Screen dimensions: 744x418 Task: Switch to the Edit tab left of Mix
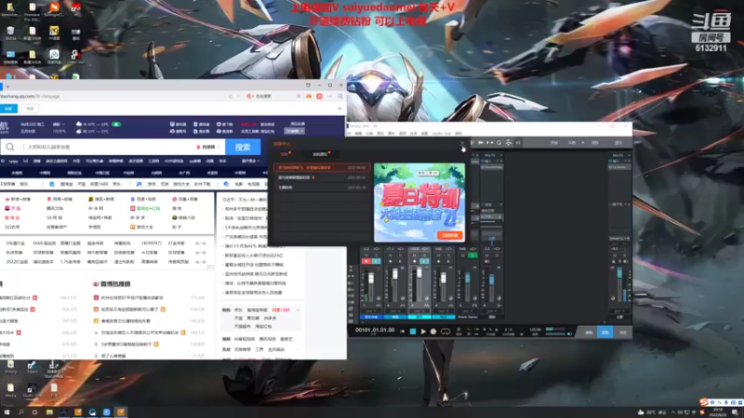coord(589,333)
